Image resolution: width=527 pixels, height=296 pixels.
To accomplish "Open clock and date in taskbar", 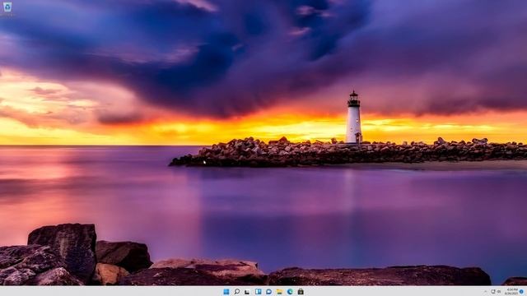I will point(511,291).
